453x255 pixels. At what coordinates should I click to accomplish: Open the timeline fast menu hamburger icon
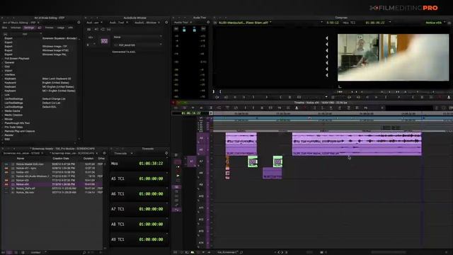(176, 108)
